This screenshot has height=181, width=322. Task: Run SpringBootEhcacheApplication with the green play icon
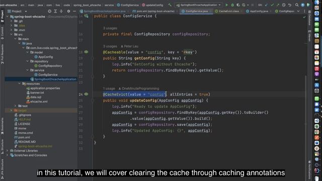click(x=227, y=5)
